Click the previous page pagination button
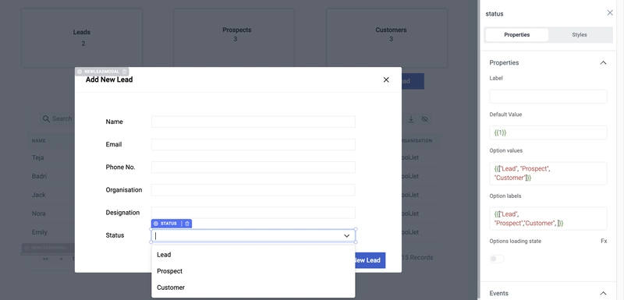Image resolution: width=624 pixels, height=300 pixels. (x=61, y=259)
